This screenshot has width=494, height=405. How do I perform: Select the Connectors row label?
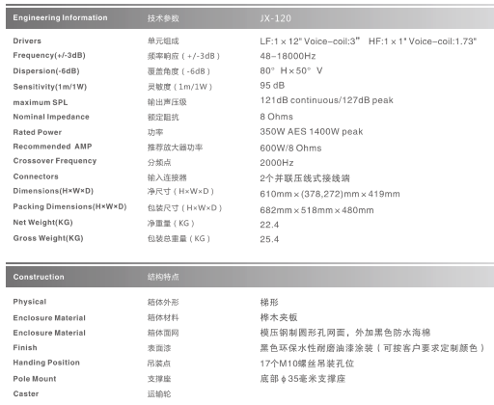36,176
